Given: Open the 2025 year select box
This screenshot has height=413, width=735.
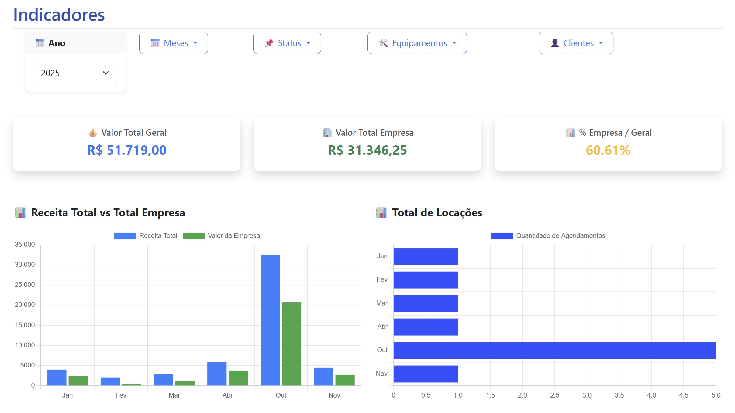Looking at the screenshot, I should tap(75, 73).
